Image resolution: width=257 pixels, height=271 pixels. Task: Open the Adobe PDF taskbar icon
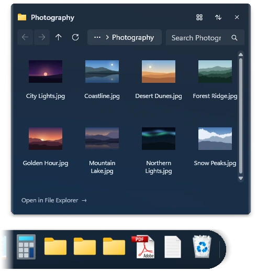(x=143, y=247)
